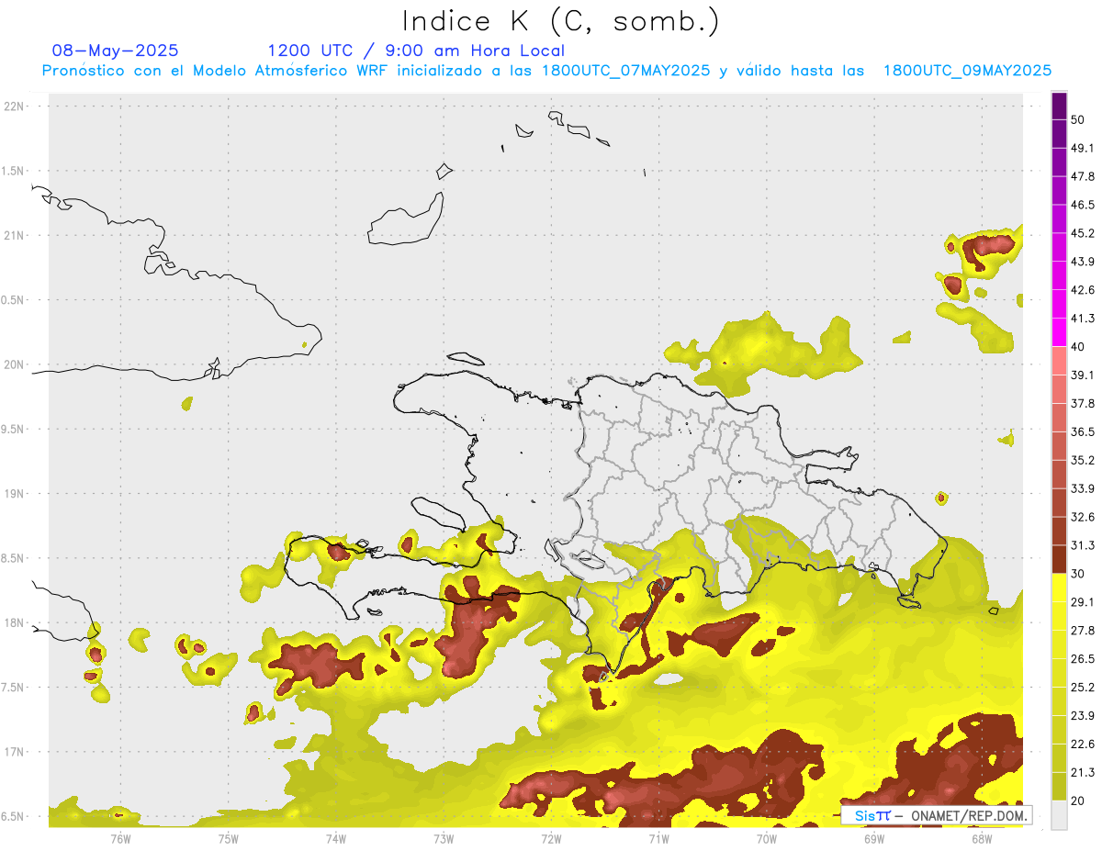Select the date label '08-May-2025'

116,50
